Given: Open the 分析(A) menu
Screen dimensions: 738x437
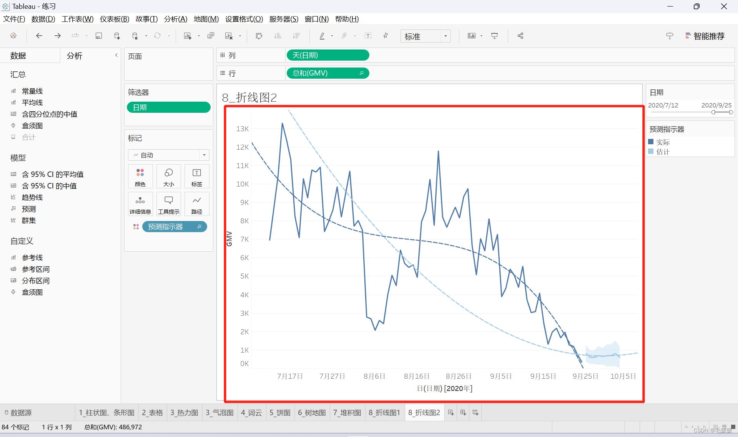Looking at the screenshot, I should tap(176, 19).
